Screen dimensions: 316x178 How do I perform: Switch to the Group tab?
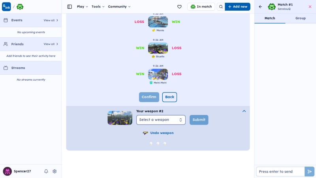(301, 18)
